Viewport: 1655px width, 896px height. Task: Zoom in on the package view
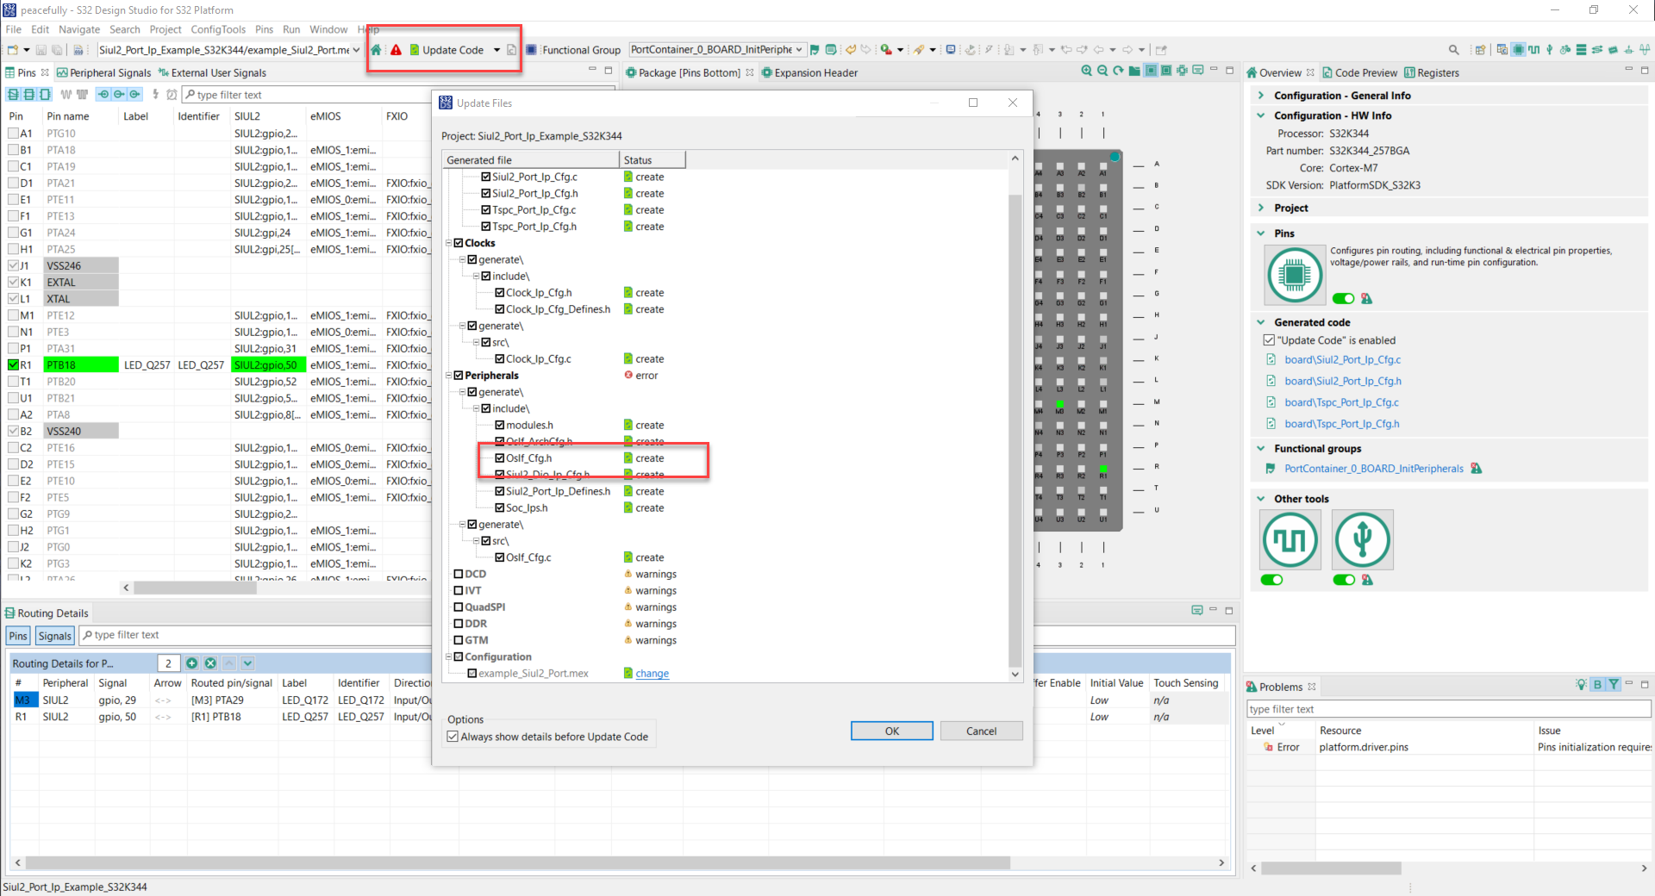1088,72
